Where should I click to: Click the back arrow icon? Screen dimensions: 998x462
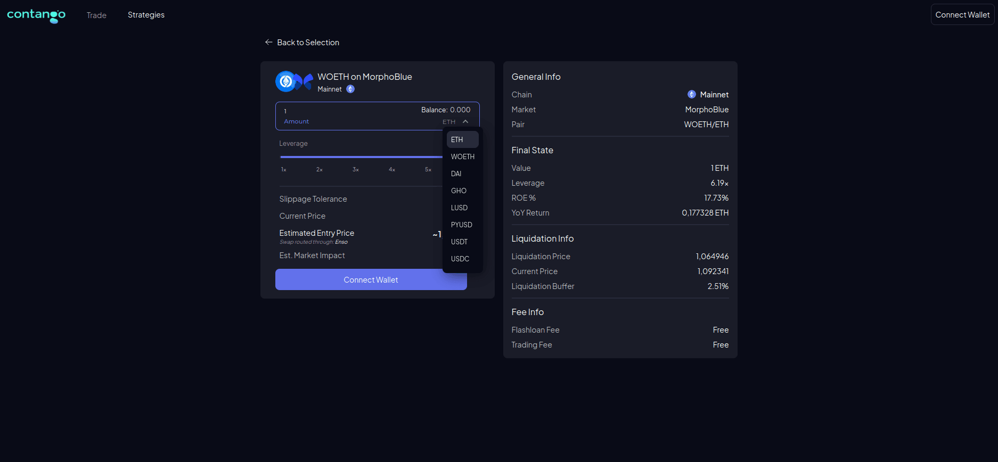point(268,42)
